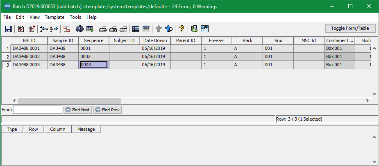Screen dimensions: 379x166
Task: Click messages panel scroll up arrow
Action: tap(374, 136)
